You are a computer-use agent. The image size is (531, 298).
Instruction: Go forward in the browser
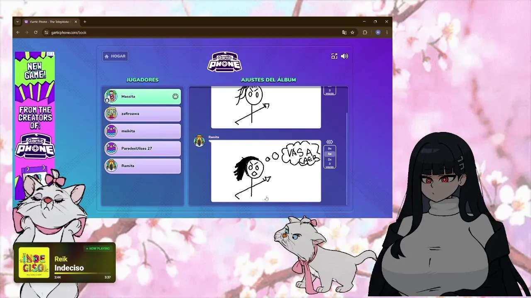(27, 32)
